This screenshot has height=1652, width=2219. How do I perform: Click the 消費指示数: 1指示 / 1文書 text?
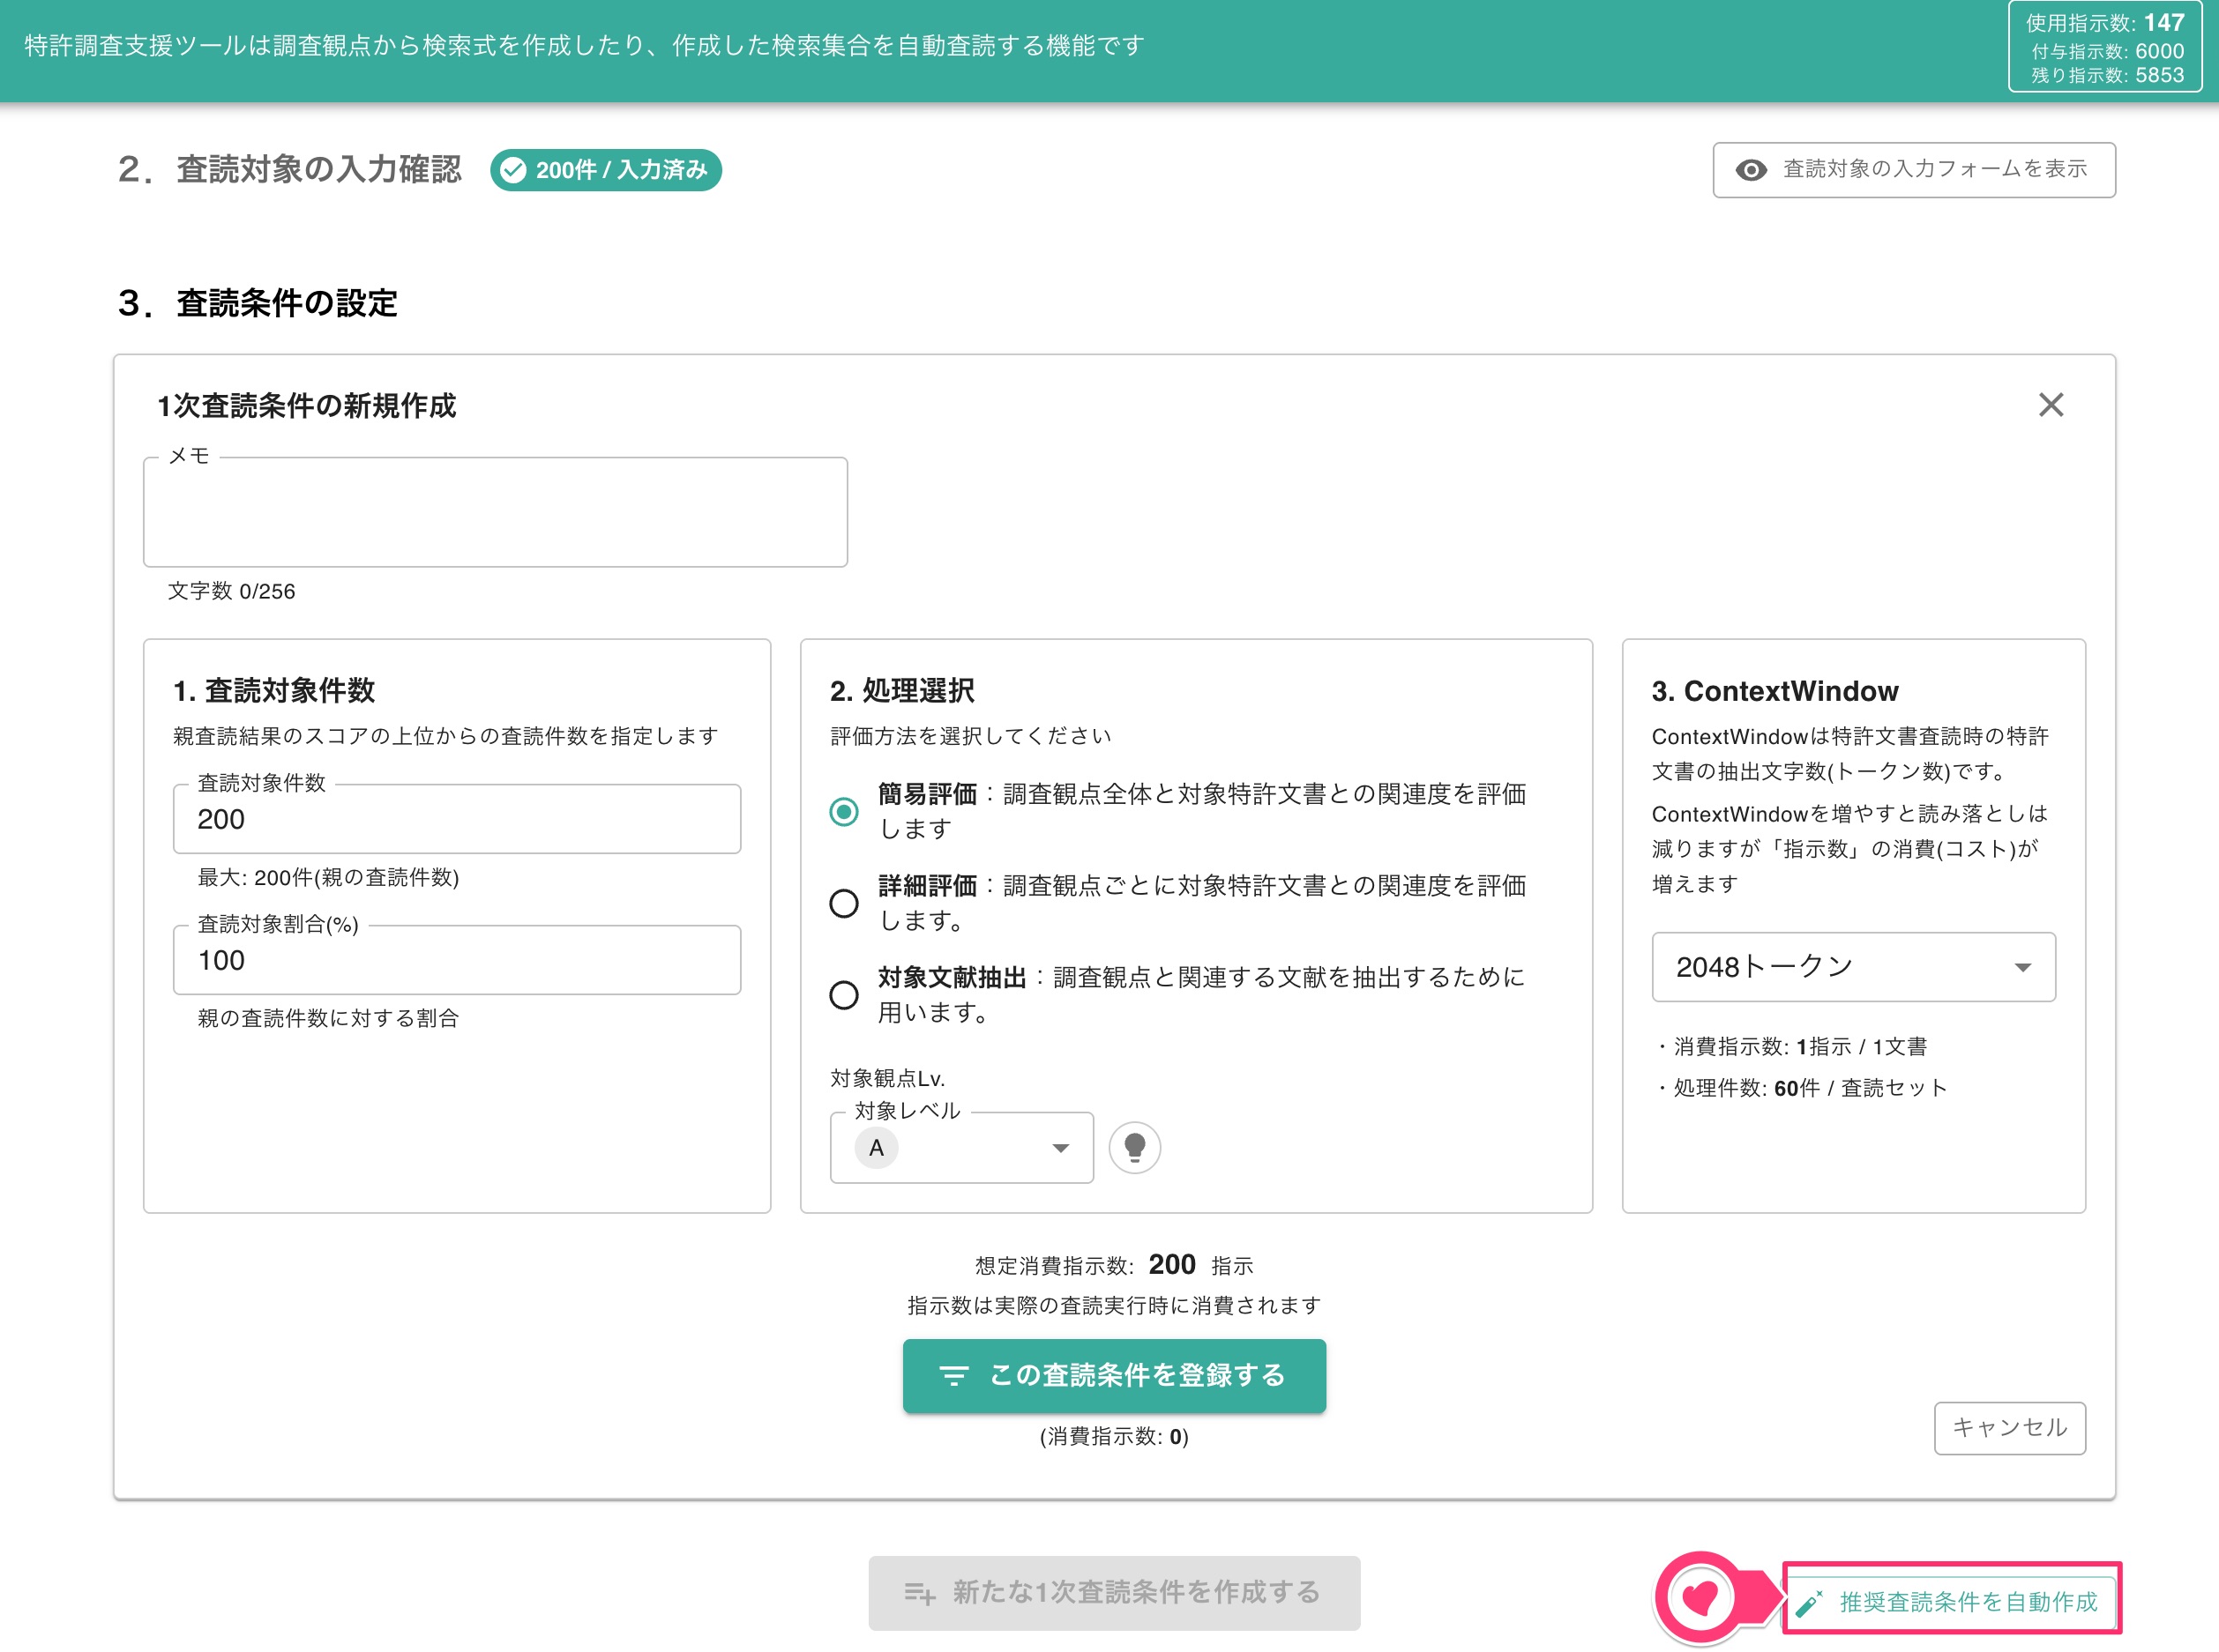tap(1800, 1046)
